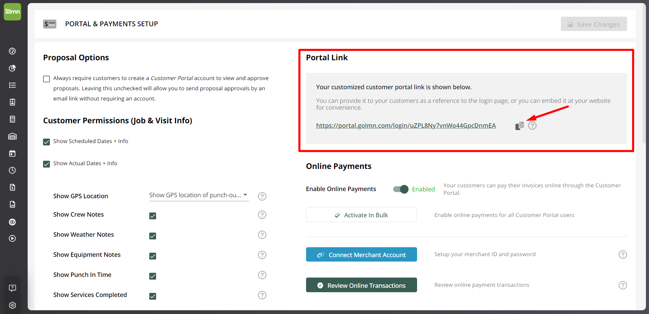Image resolution: width=649 pixels, height=314 pixels.
Task: Uncheck Show Scheduled Dates + Info
Action: (46, 142)
